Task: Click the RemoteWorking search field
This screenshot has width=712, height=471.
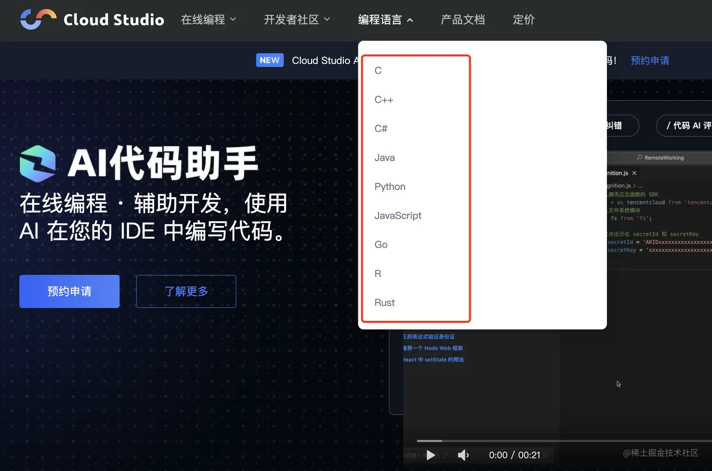Action: point(660,157)
